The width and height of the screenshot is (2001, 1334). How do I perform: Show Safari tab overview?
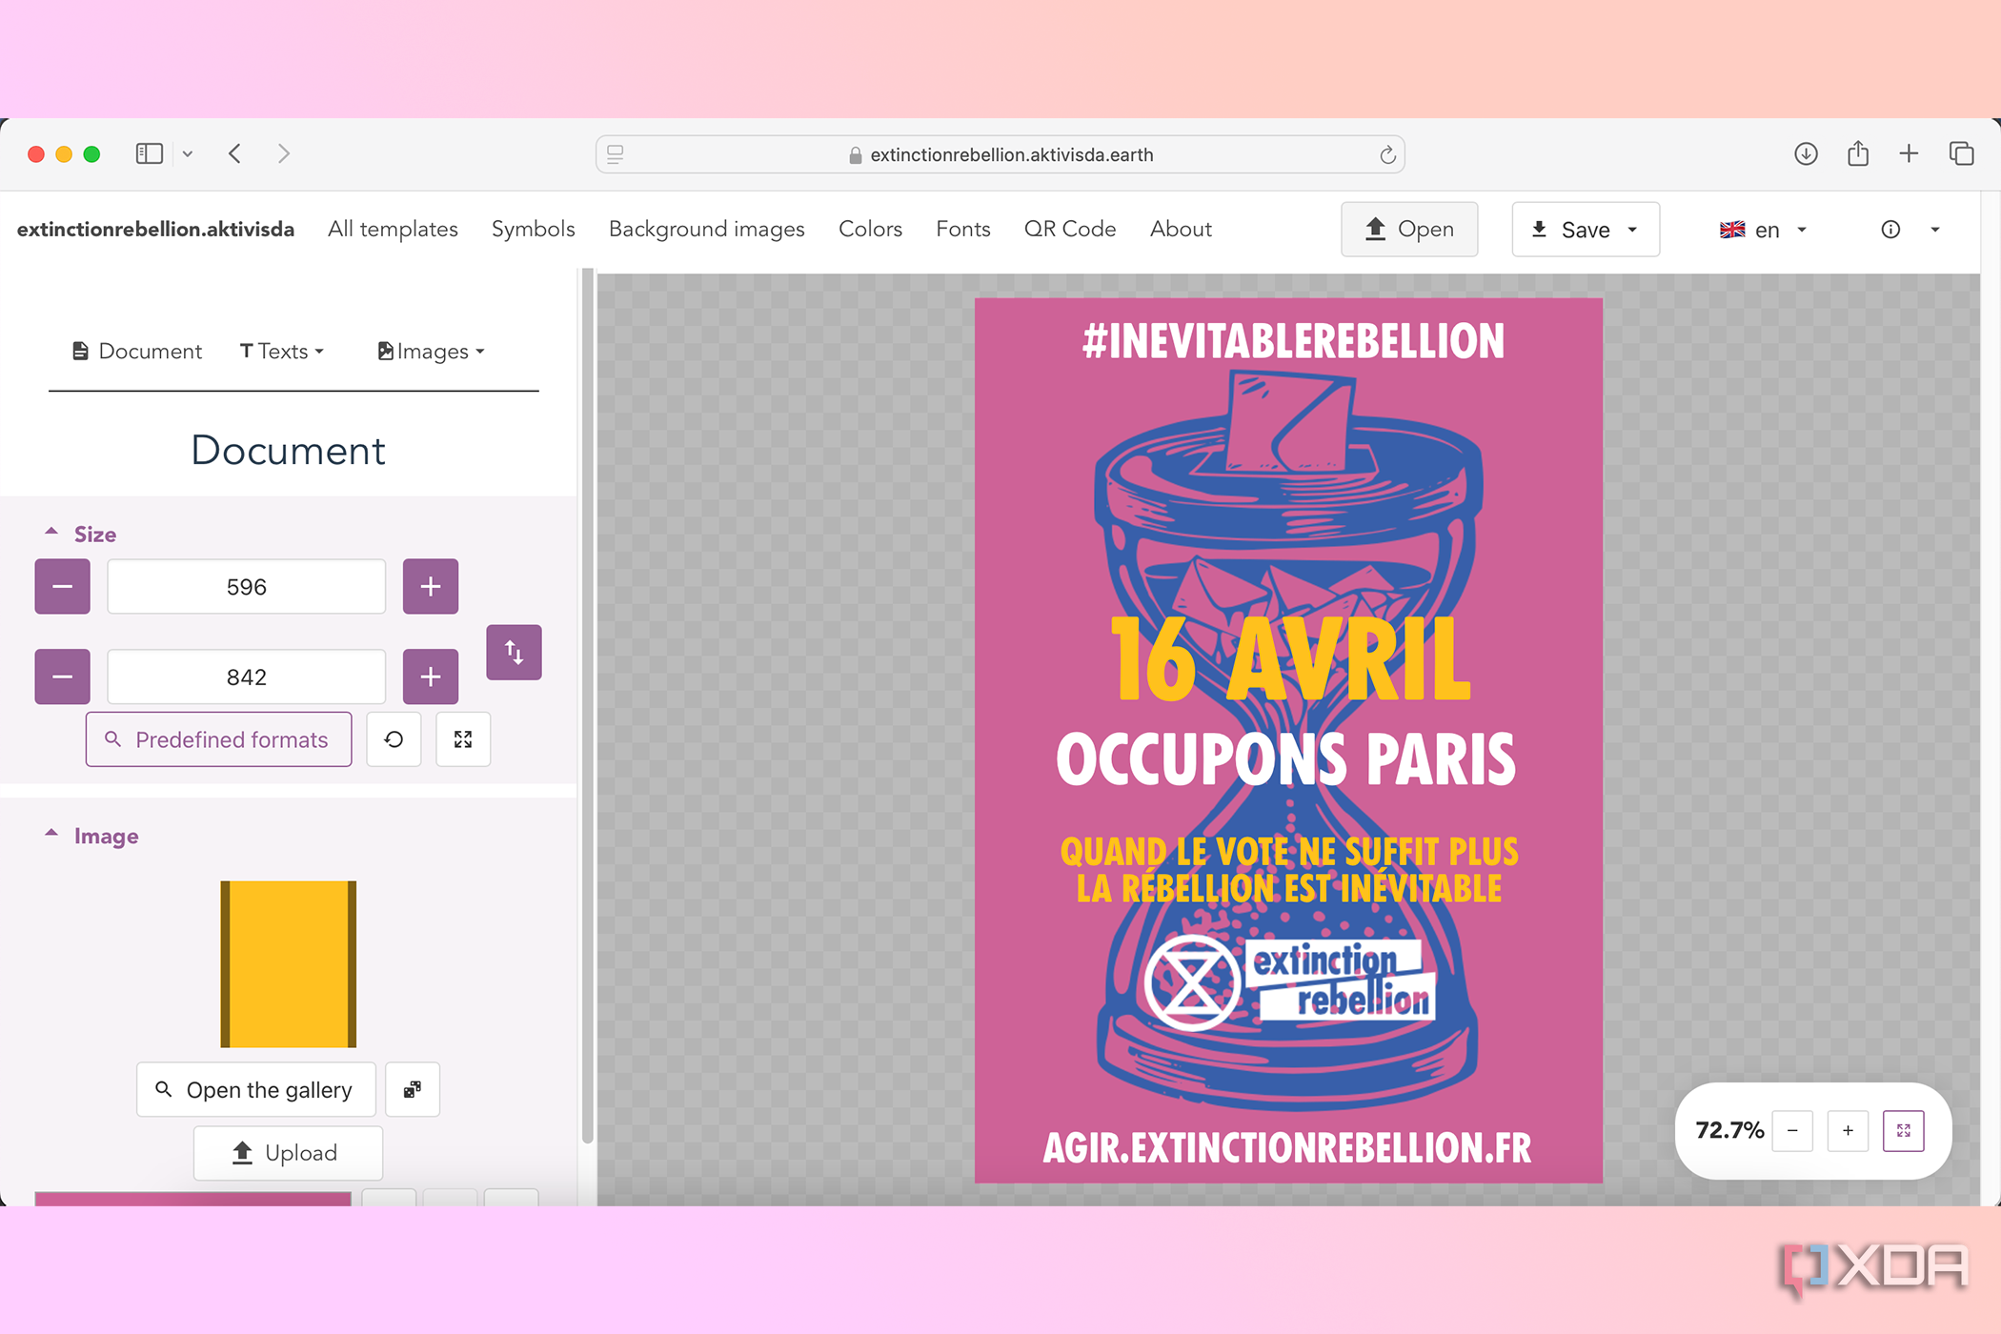point(1962,153)
